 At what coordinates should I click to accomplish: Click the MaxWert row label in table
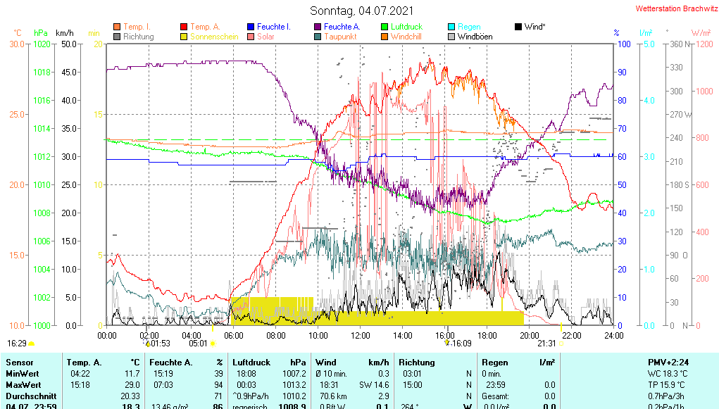click(x=23, y=385)
